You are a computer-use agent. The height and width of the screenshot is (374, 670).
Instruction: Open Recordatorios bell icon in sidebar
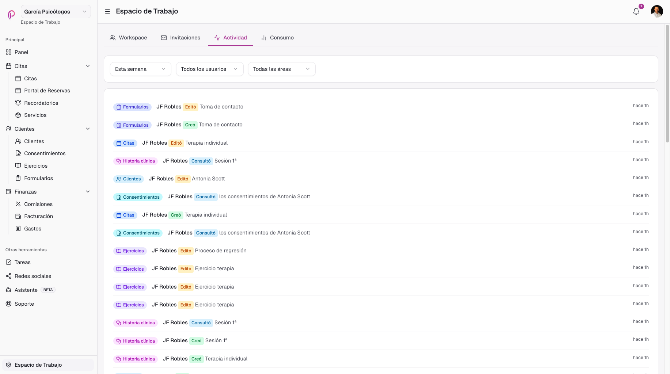[x=18, y=103]
